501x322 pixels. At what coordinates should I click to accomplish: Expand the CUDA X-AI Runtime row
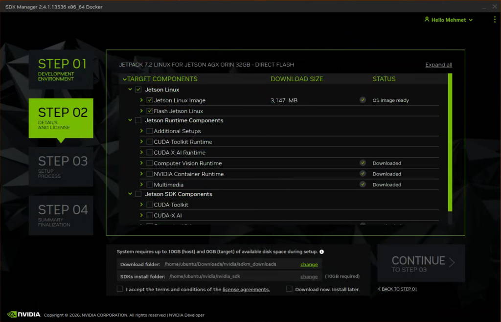pyautogui.click(x=141, y=152)
